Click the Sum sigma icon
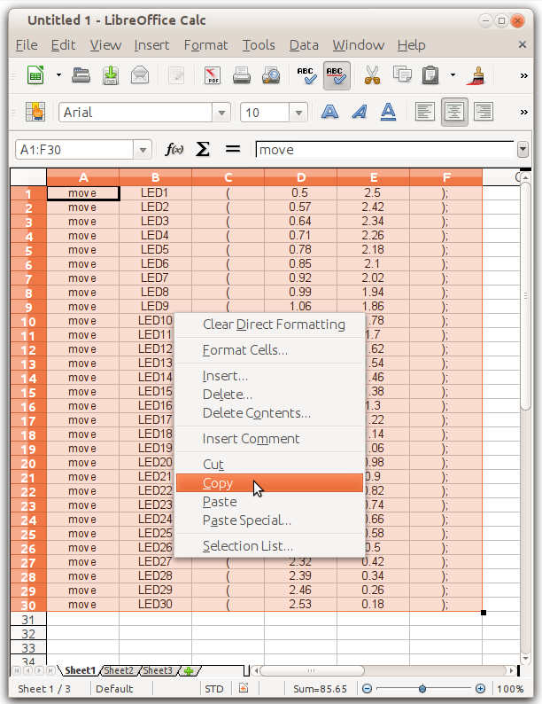542x704 pixels. click(203, 149)
